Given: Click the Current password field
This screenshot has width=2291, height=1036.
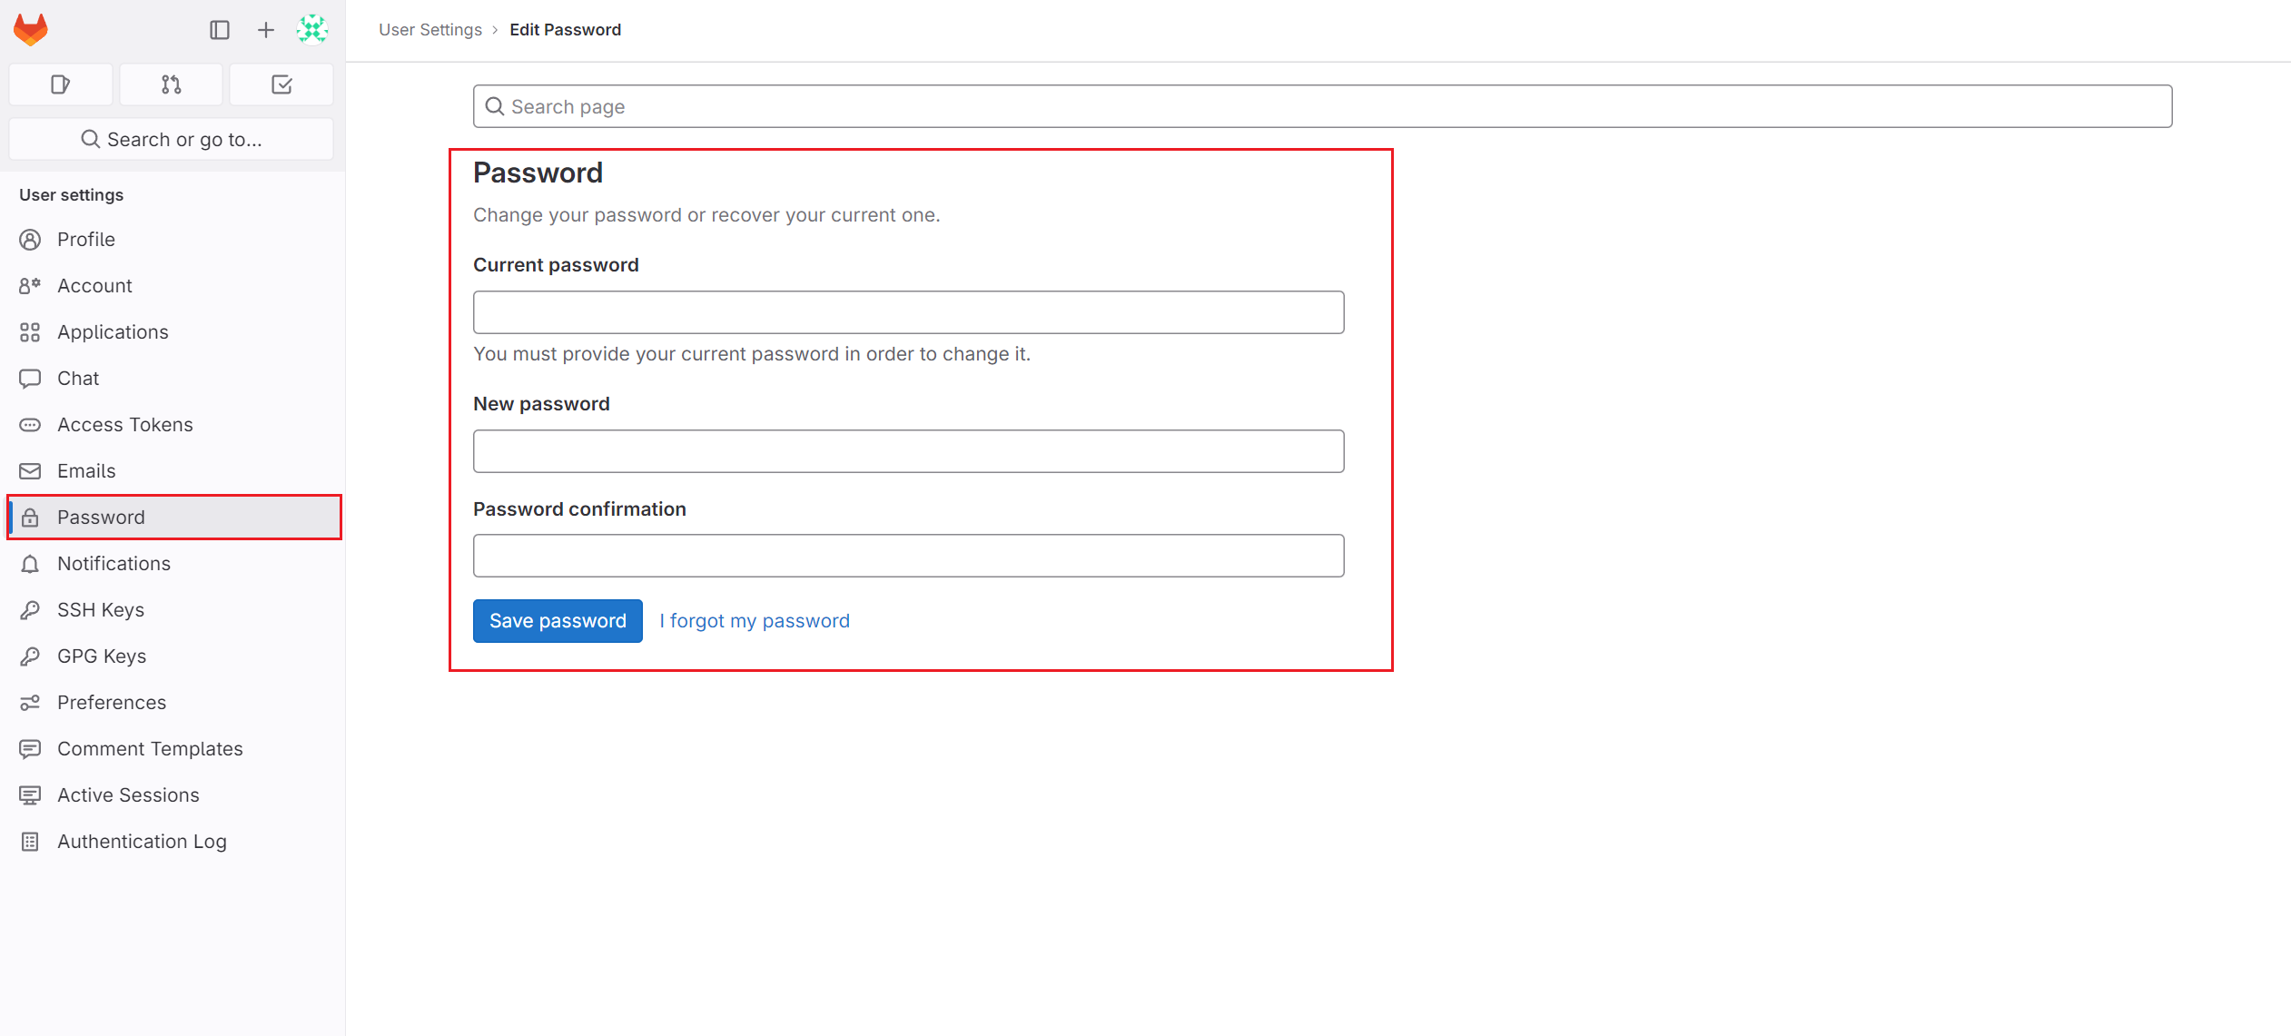Looking at the screenshot, I should 908,312.
